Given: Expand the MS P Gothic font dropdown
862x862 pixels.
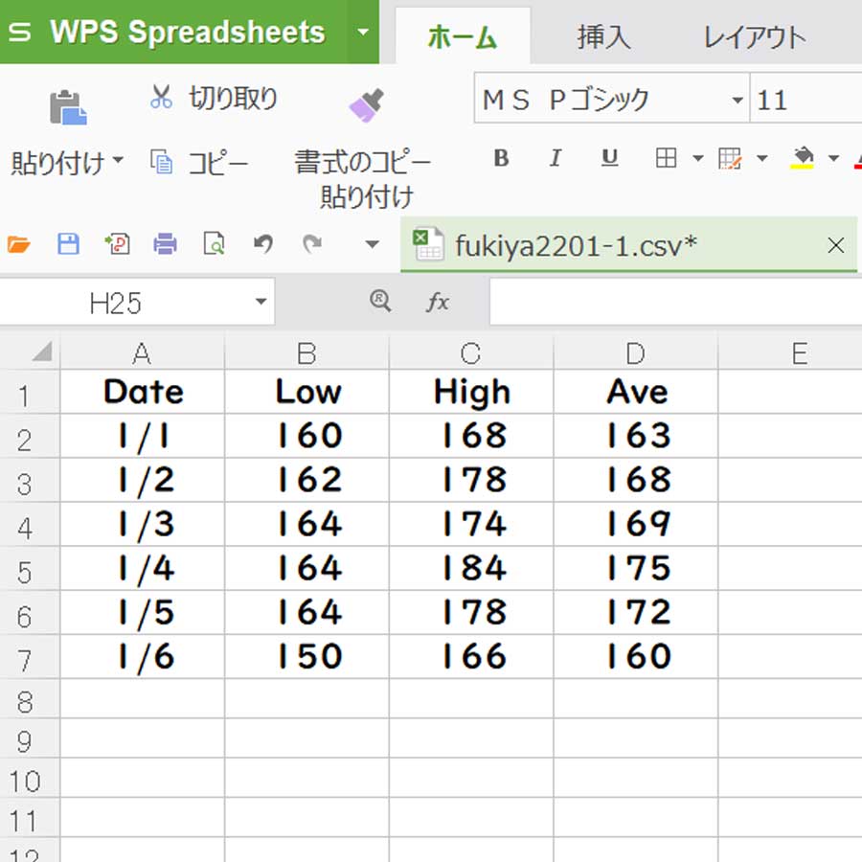Looking at the screenshot, I should (737, 100).
